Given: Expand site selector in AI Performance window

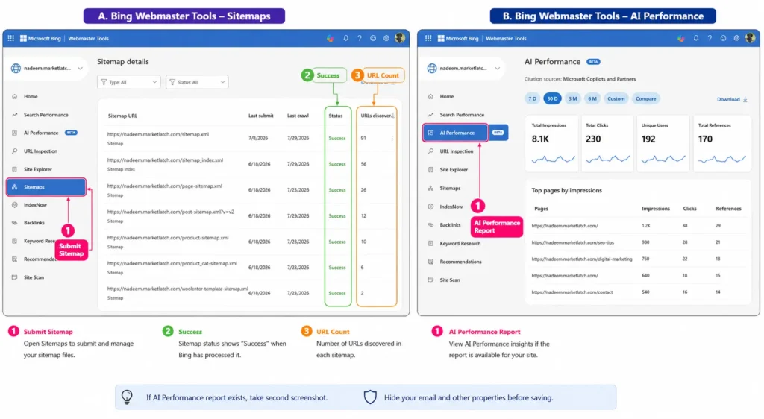Looking at the screenshot, I should tap(498, 68).
